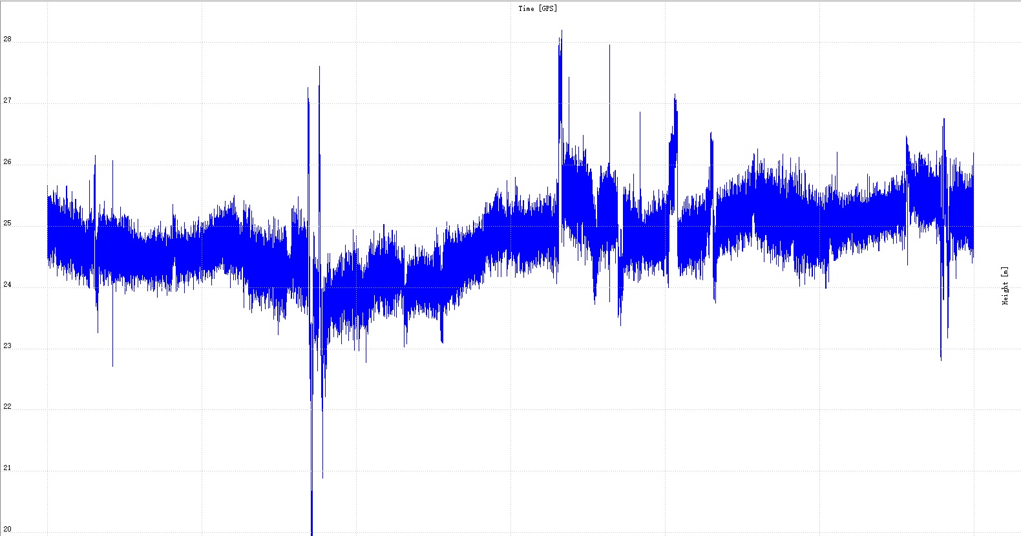Viewport: 1021px width, 536px height.
Task: Click the y-axis value 24
Action: pos(8,285)
